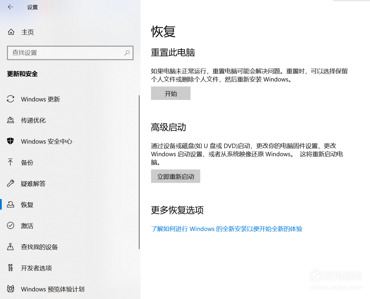Click the Windows 更新 sync icon
The width and height of the screenshot is (370, 299).
[10, 99]
